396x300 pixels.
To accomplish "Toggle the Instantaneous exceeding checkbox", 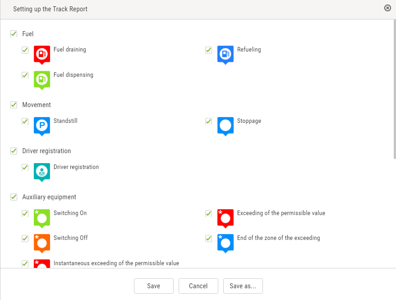I will pyautogui.click(x=25, y=263).
